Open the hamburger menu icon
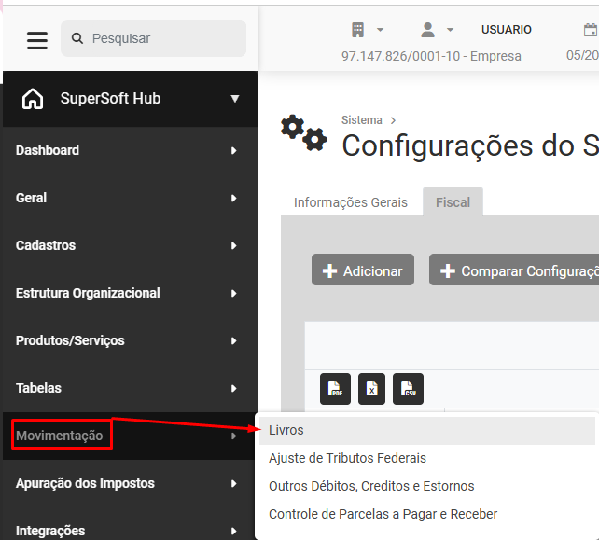The image size is (599, 540). pyautogui.click(x=37, y=40)
